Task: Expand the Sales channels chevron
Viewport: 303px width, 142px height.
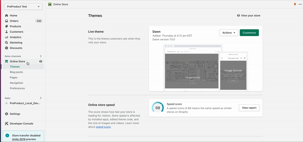Action: point(41,56)
